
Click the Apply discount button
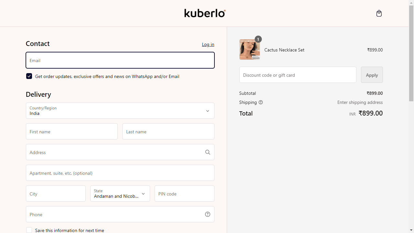pos(372,75)
